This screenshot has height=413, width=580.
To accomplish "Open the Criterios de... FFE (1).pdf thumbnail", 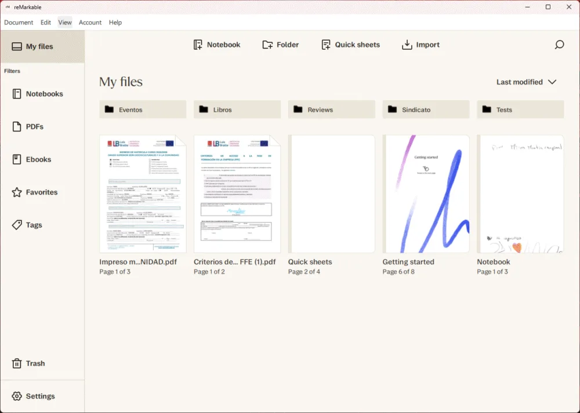I will point(237,194).
